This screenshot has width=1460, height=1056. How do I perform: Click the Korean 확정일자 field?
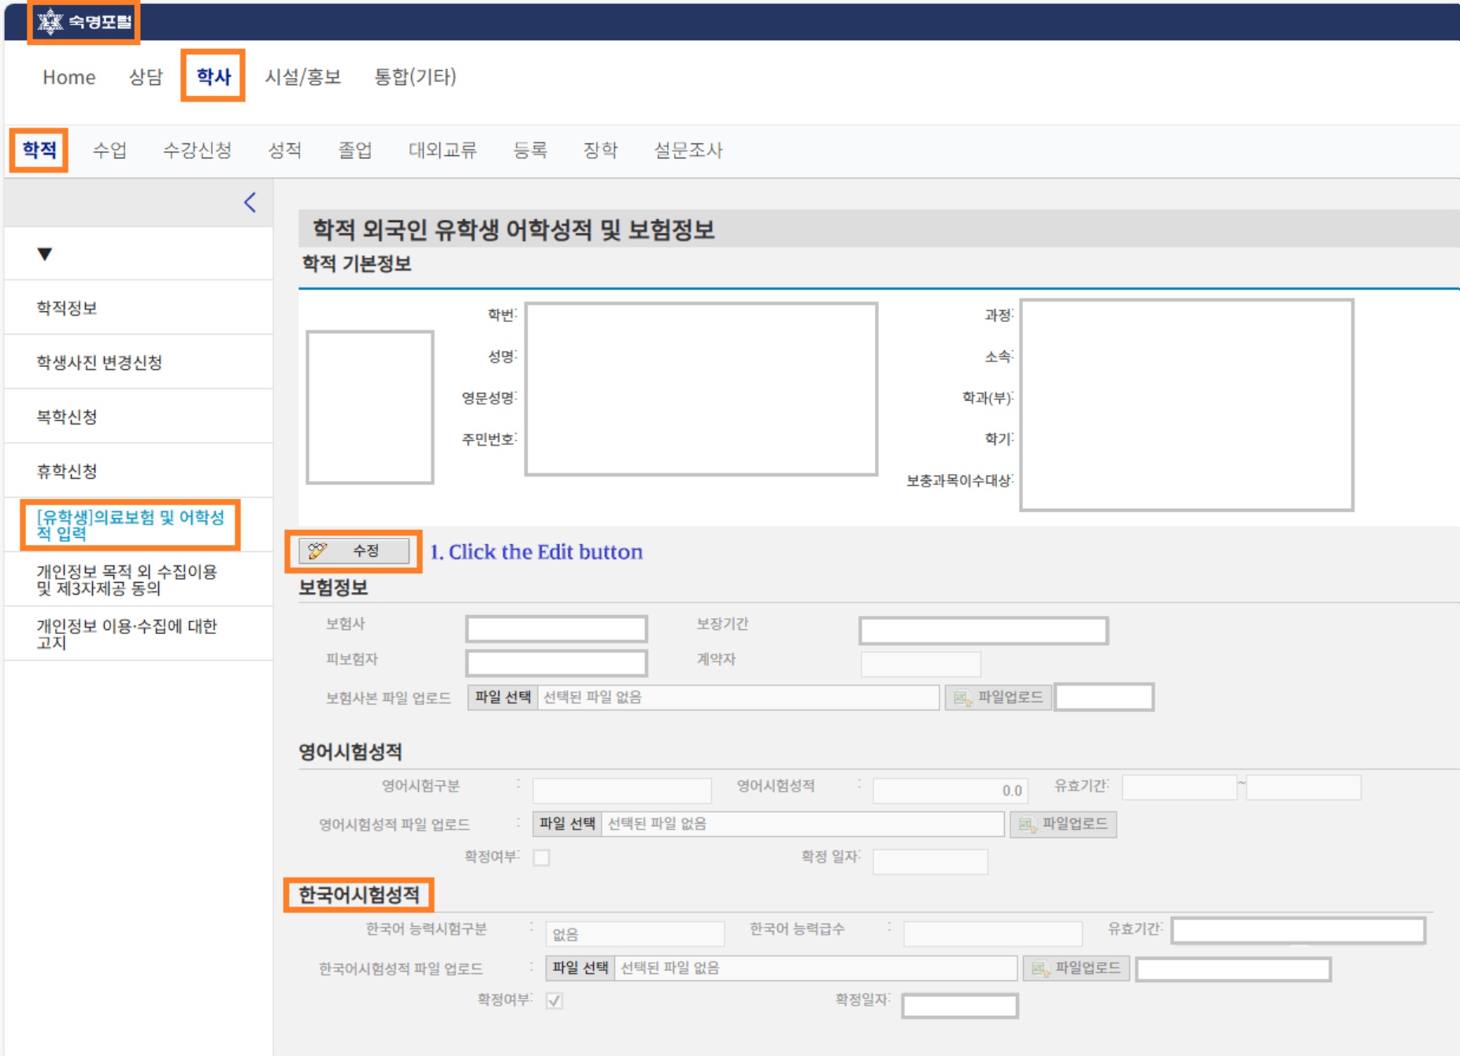click(960, 1006)
